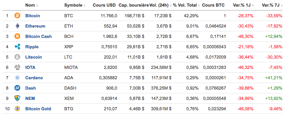The width and height of the screenshot is (288, 114).
Task: Open the Ethereum coin link
Action: 35,26
